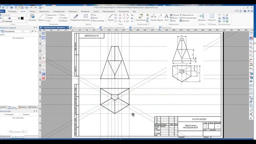Insert a Таблица (Table)
Screen dimensions: 256x144
pyautogui.click(x=174, y=15)
